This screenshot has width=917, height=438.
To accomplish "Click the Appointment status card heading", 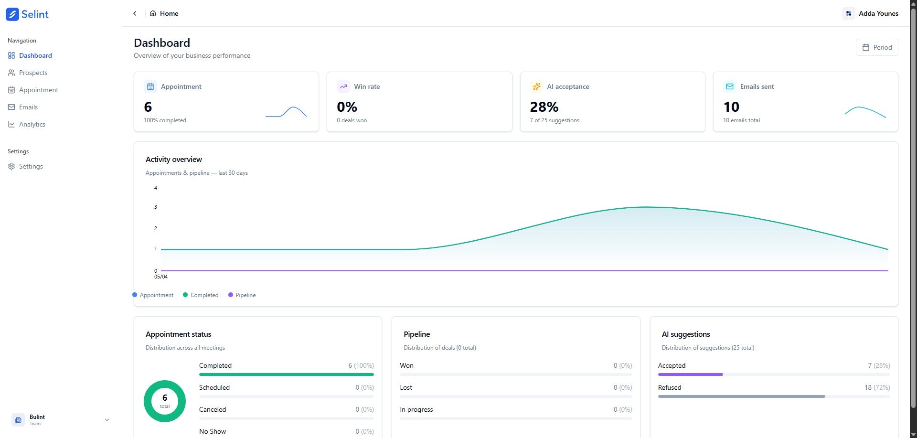I will (179, 334).
